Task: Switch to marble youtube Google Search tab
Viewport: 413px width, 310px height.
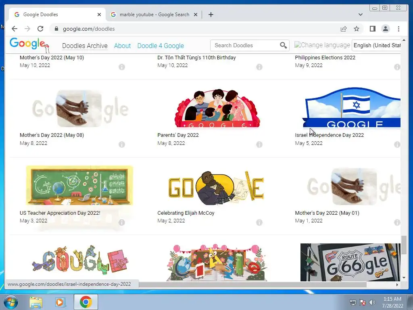Action: click(154, 15)
